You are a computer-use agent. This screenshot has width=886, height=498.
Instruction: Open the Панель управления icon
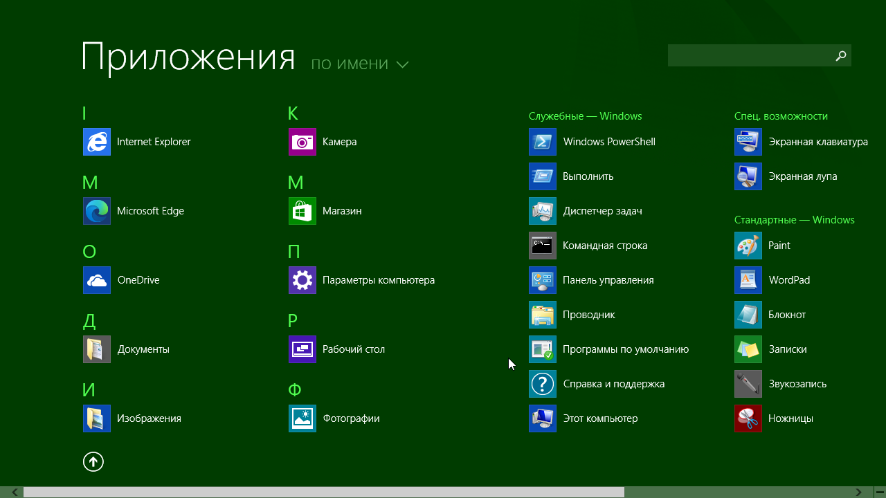click(543, 280)
